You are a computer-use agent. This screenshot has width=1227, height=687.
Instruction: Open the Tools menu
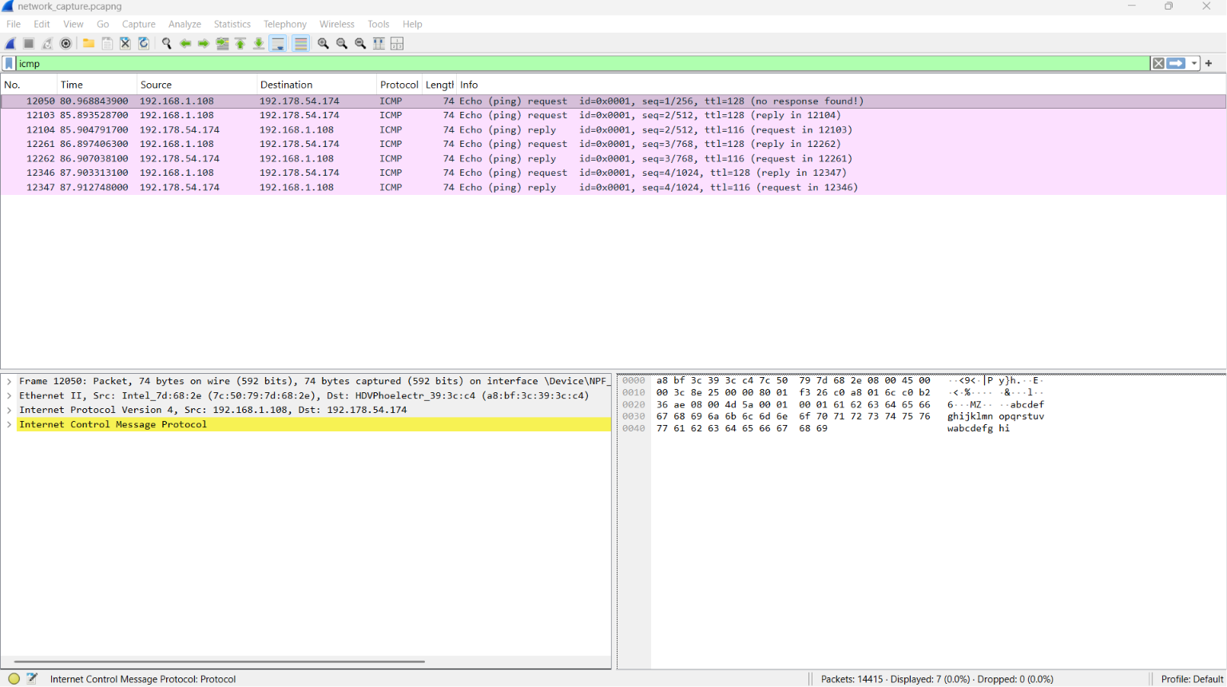379,24
